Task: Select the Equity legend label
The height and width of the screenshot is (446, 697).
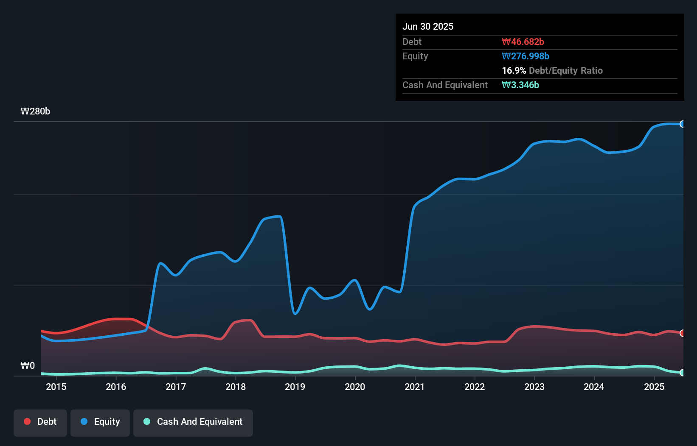Action: pos(107,421)
